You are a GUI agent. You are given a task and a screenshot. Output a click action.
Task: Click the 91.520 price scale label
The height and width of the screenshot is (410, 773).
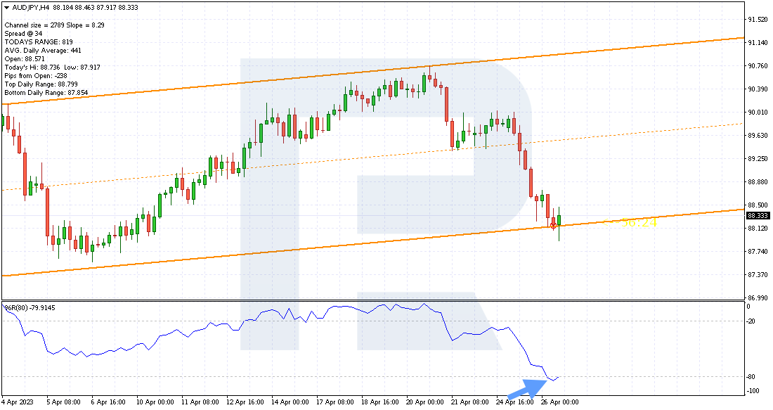pos(758,20)
